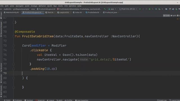Open the Build menu

(x=49, y=6)
